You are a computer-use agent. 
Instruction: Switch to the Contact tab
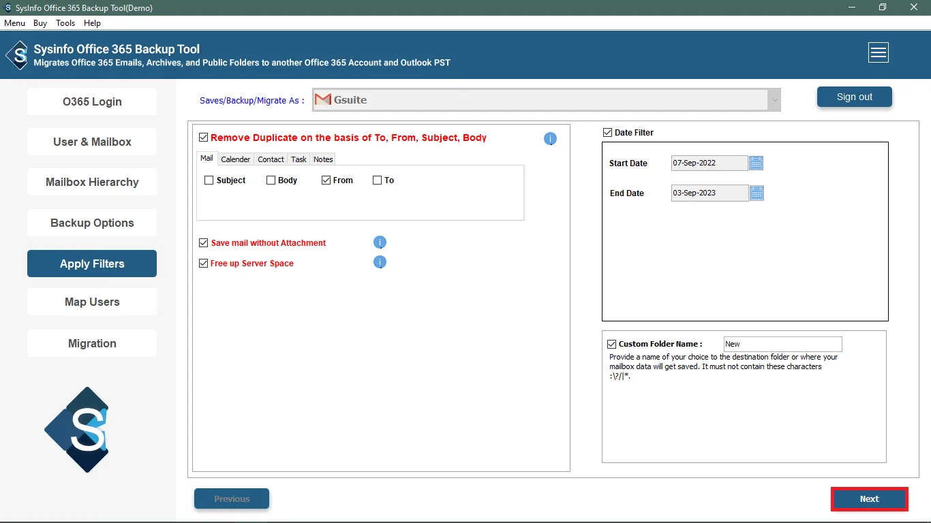coord(271,159)
